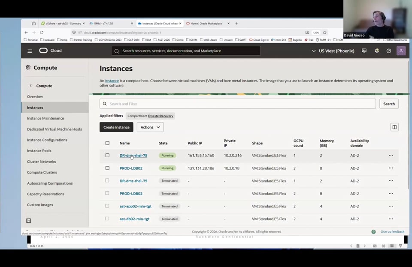
Task: Close the RMM v7.4.12.0 tab
Action: pos(132,24)
